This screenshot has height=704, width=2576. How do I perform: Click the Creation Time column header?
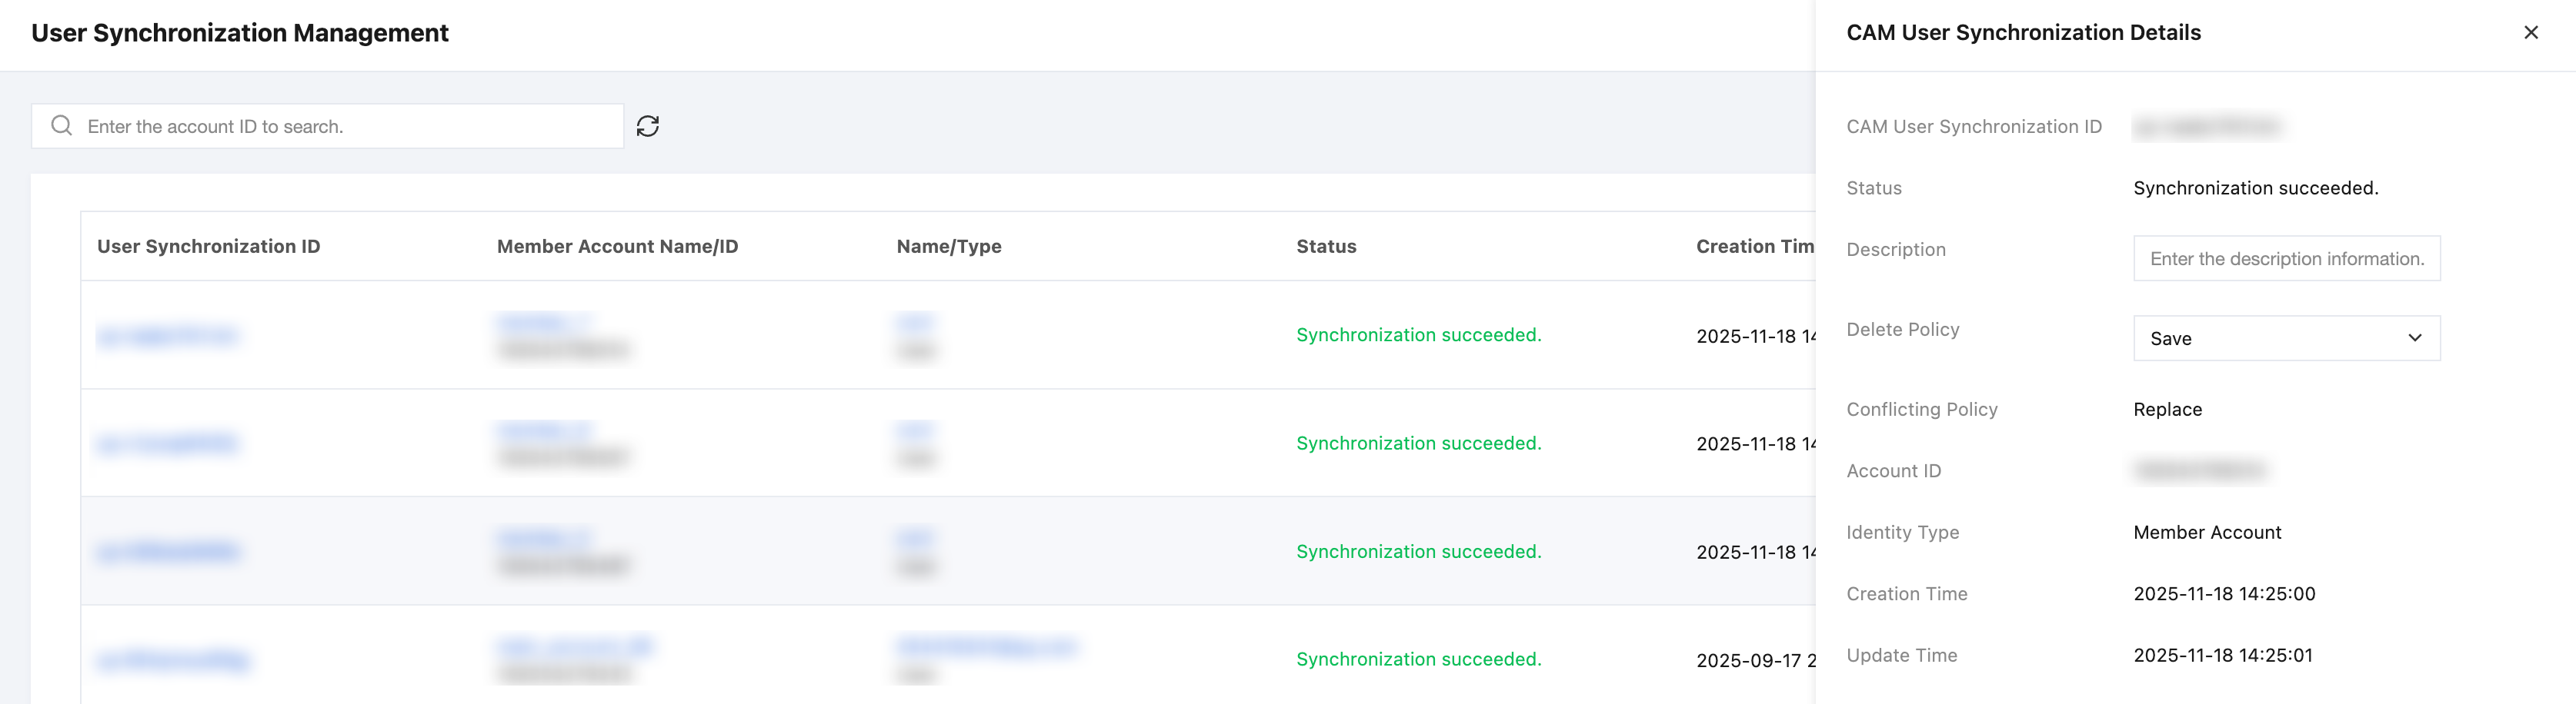coord(1754,247)
